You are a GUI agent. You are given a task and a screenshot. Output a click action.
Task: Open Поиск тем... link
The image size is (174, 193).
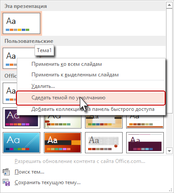coord(29,172)
